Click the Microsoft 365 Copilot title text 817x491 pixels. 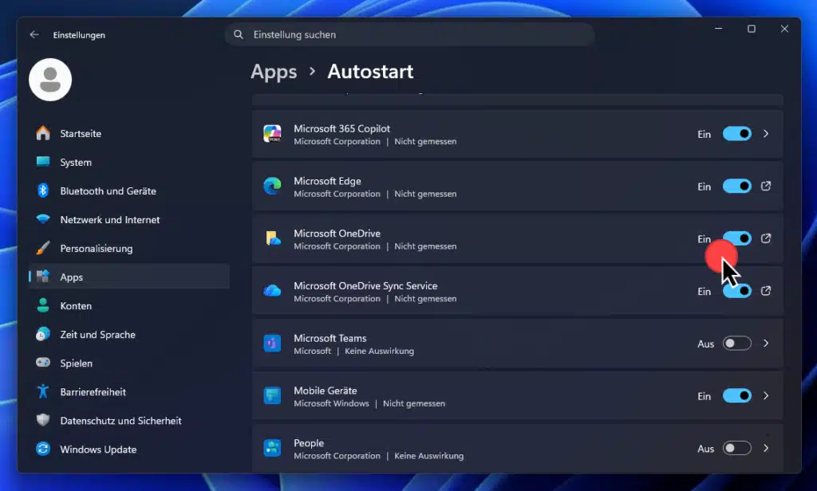341,128
